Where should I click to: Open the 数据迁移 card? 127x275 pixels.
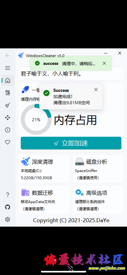coord(44,200)
